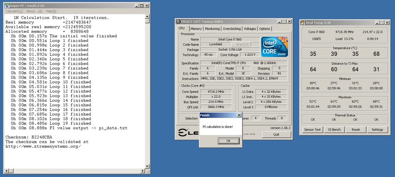Click the PI value output -> pi_data.txt line
Viewport: 395px width, 177px height.
[x=69, y=128]
